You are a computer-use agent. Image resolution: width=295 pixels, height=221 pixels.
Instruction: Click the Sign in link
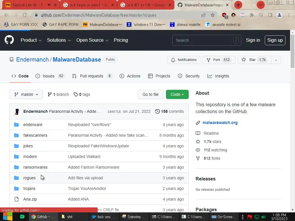(x=253, y=40)
